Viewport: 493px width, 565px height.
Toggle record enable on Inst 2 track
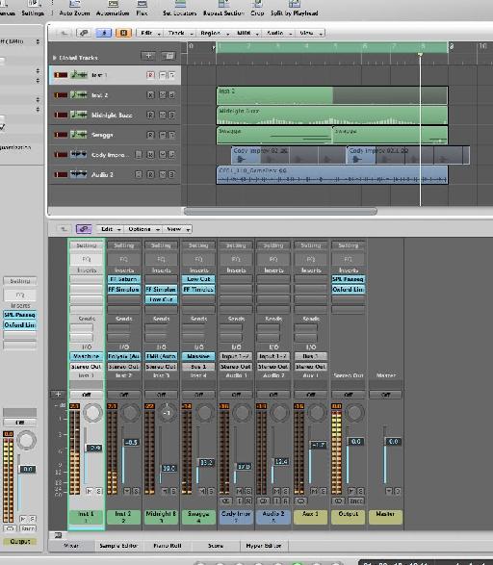click(x=150, y=95)
